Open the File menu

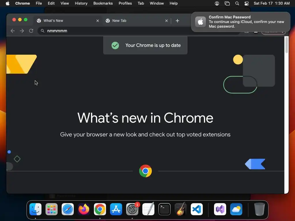(39, 3)
